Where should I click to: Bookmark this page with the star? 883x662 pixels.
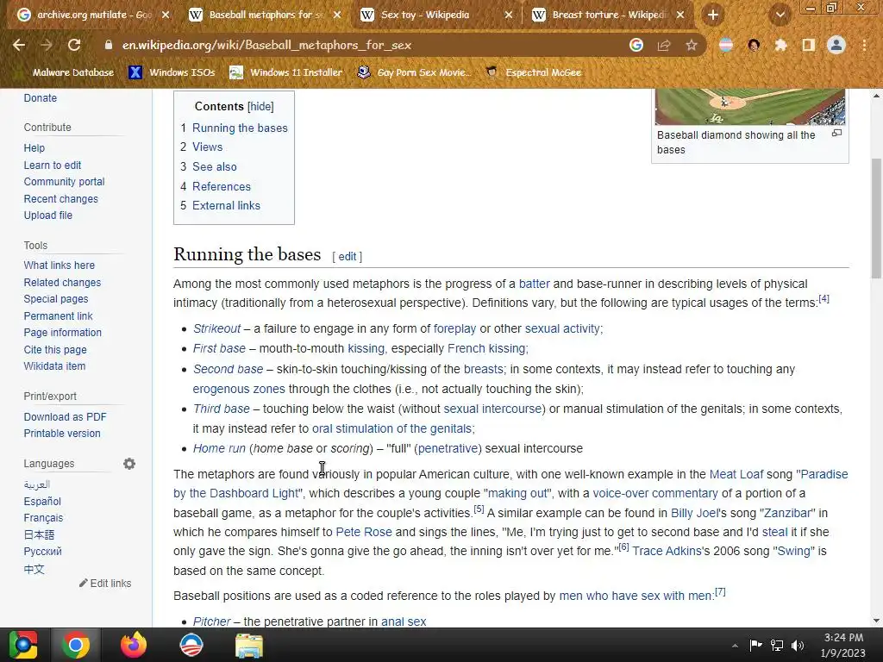click(692, 45)
